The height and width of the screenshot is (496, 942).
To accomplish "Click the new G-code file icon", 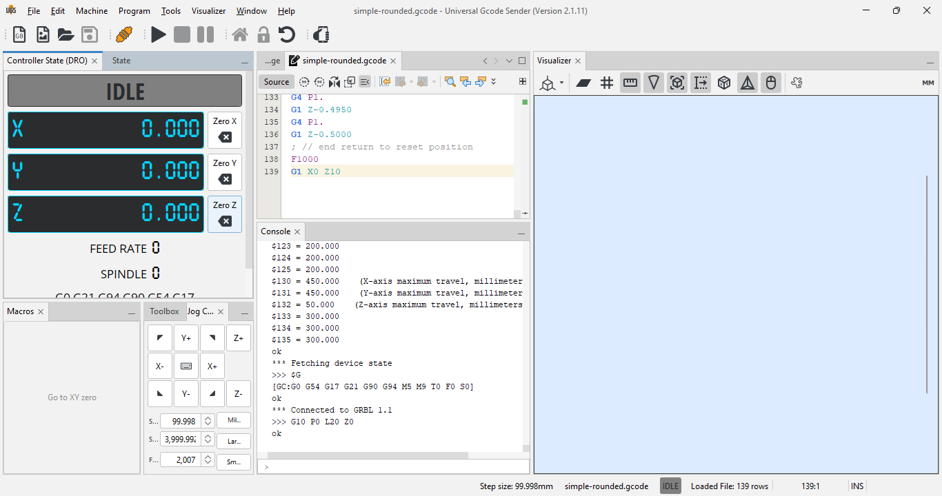I will click(x=19, y=34).
